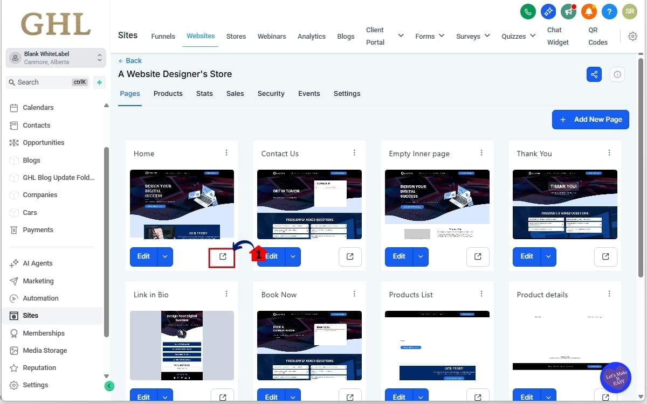The height and width of the screenshot is (404, 647).
Task: Open the Edit dropdown arrow on the Home card
Action: click(165, 257)
